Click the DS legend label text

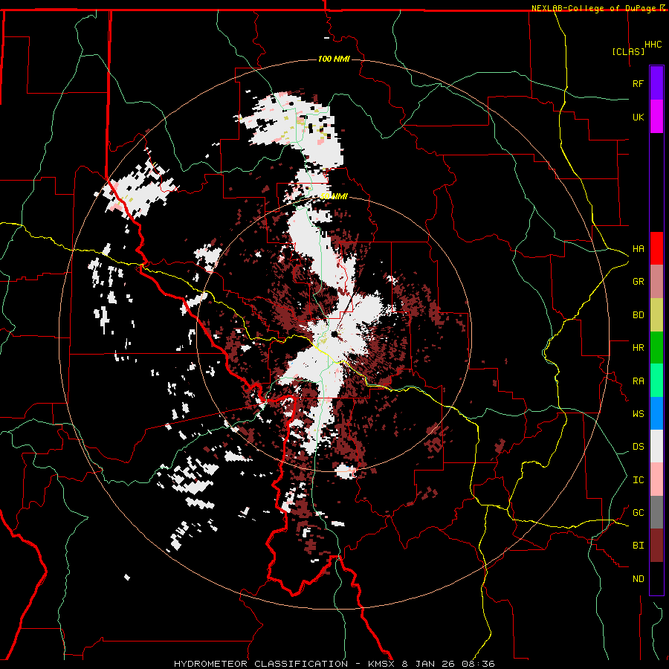638,447
